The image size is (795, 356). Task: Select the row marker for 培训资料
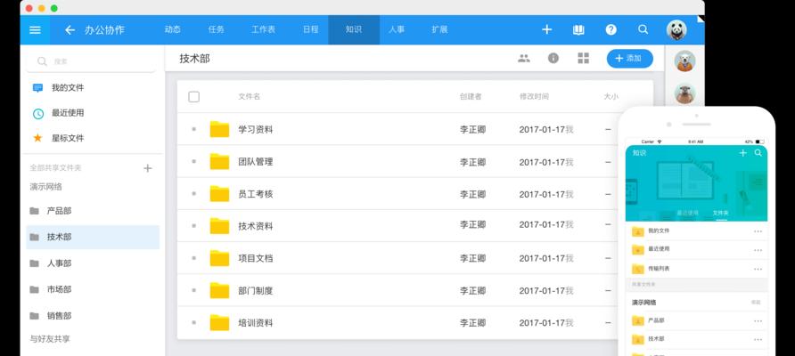click(x=193, y=322)
